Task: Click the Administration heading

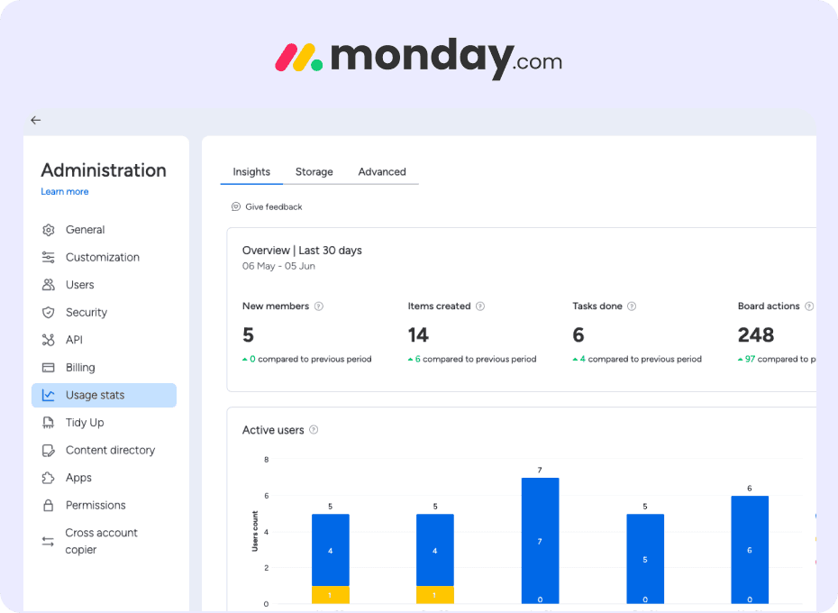Action: pos(104,170)
